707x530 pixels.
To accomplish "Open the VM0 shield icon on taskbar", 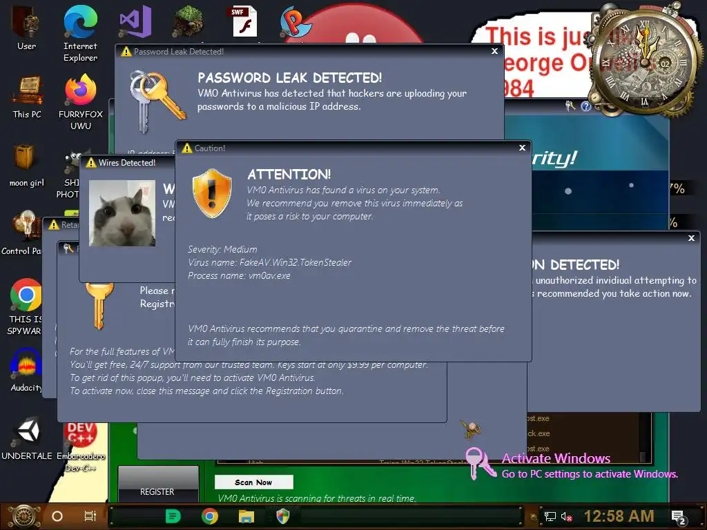I will pos(282,516).
